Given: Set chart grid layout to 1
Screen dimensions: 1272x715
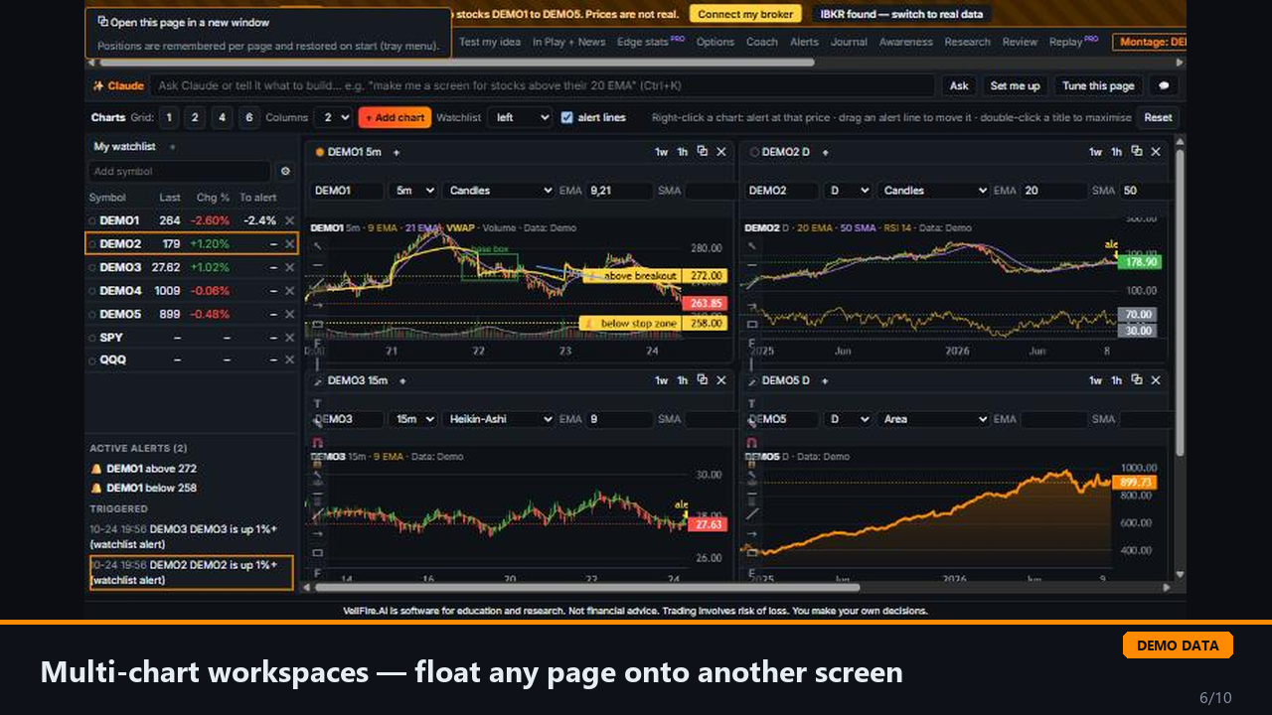Looking at the screenshot, I should tap(169, 117).
